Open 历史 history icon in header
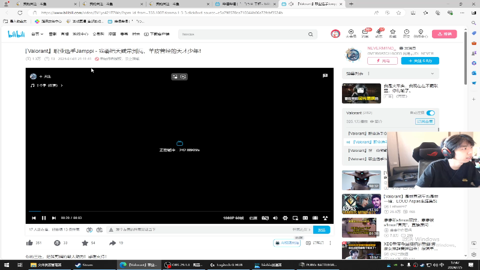Screen dimensions: 480x270 pos(407,34)
